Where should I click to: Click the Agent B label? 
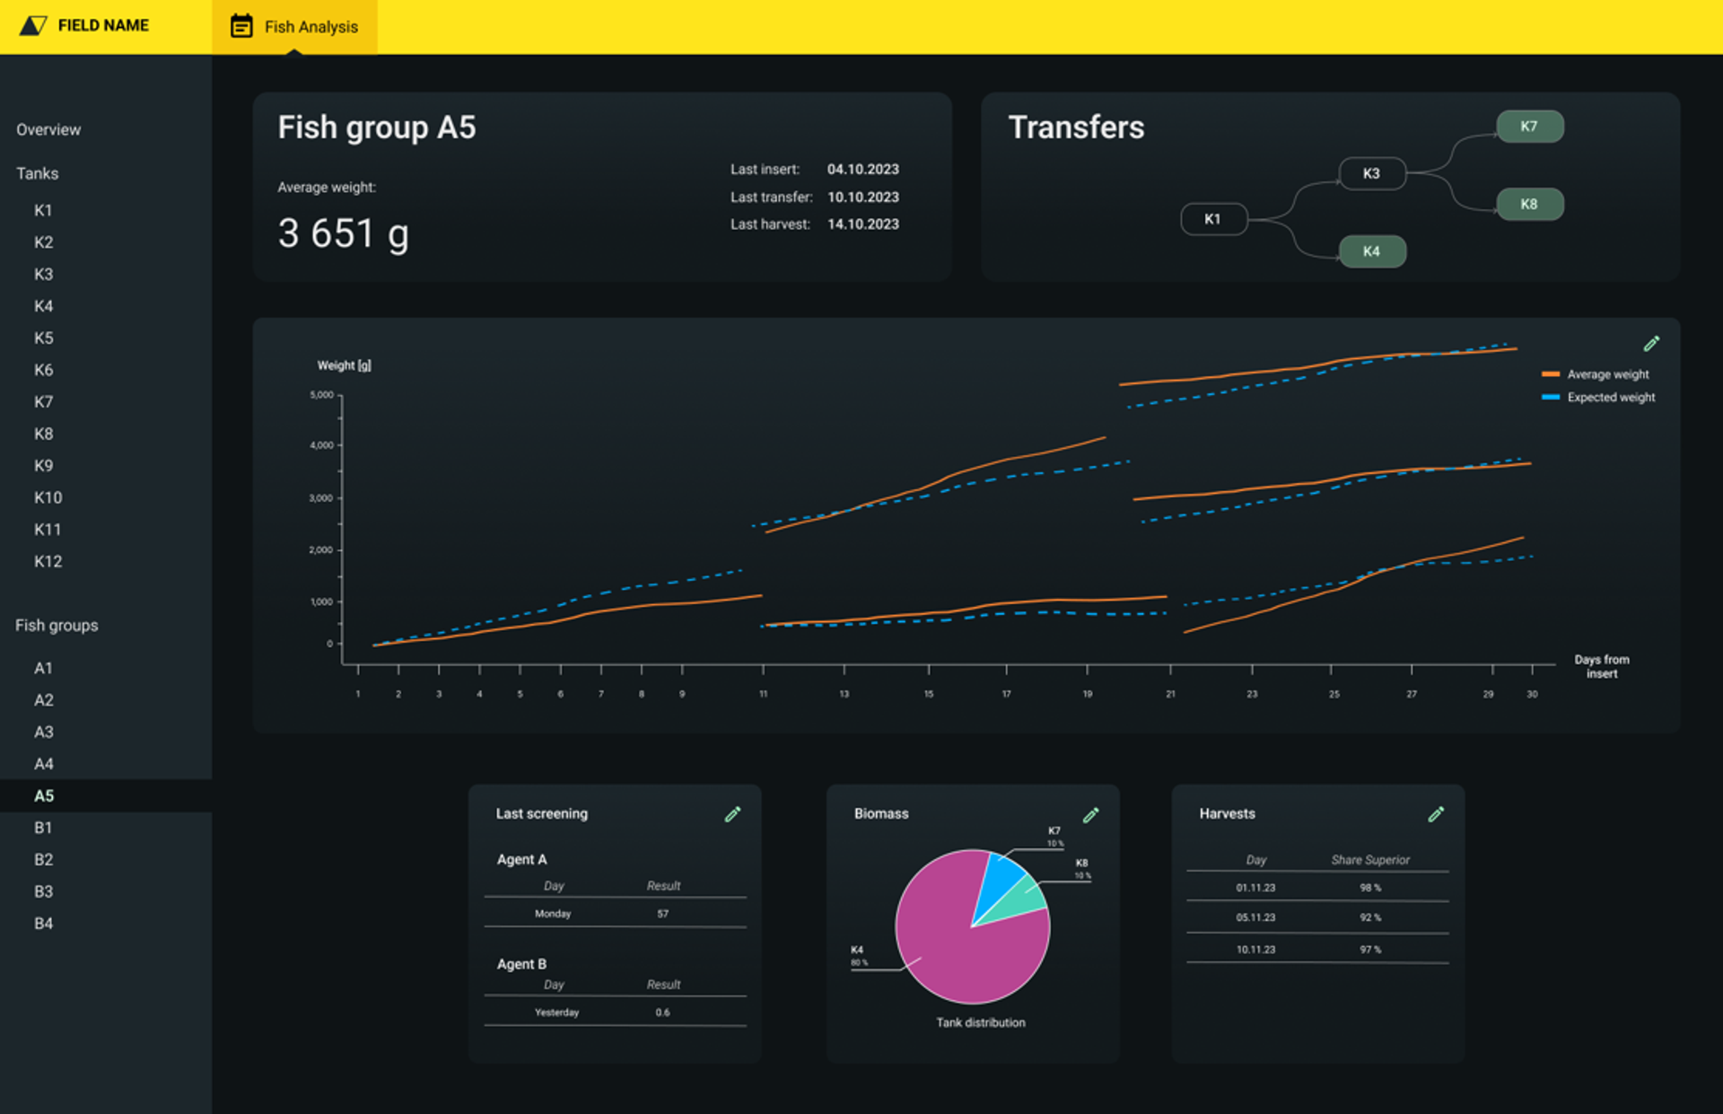pos(521,964)
